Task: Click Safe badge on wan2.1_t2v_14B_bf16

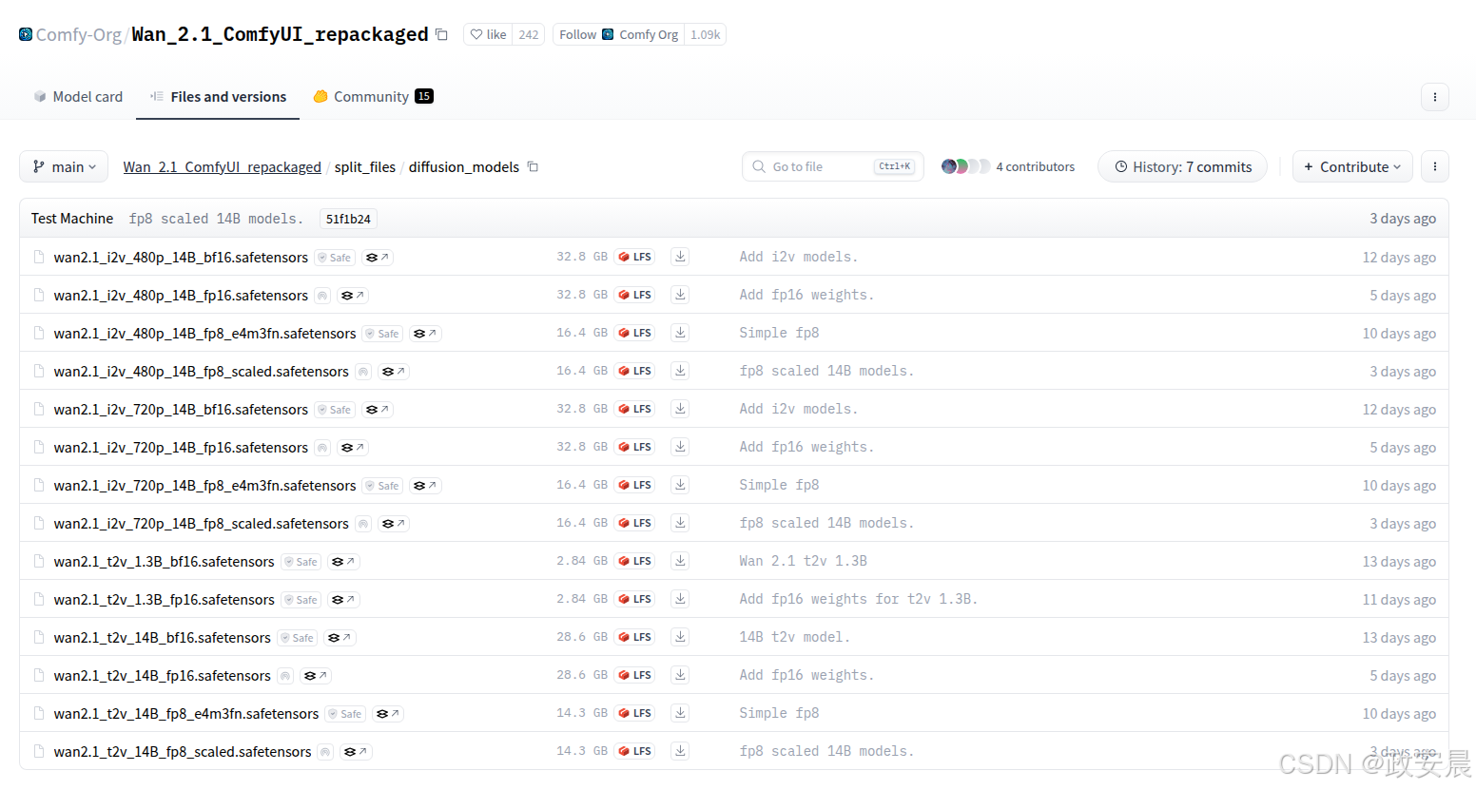Action: point(298,638)
